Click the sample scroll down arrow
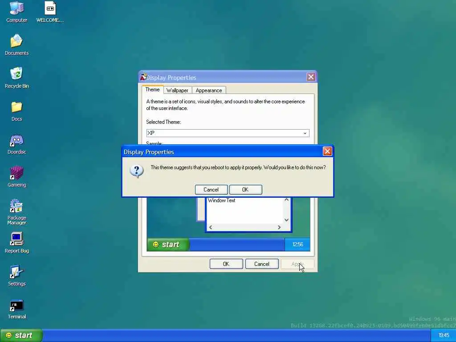 (286, 220)
